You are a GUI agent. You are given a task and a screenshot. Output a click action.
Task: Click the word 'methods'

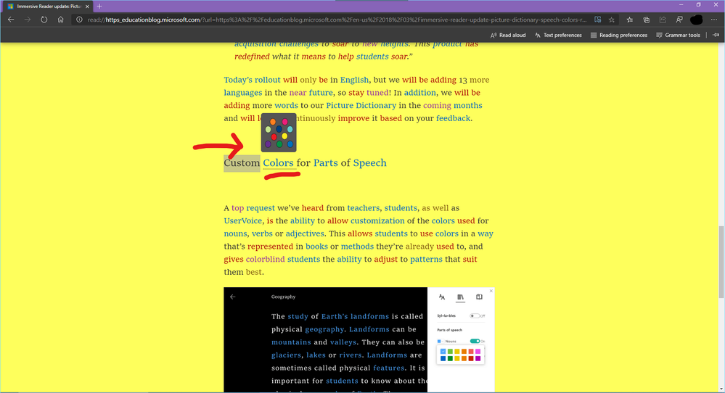357,247
